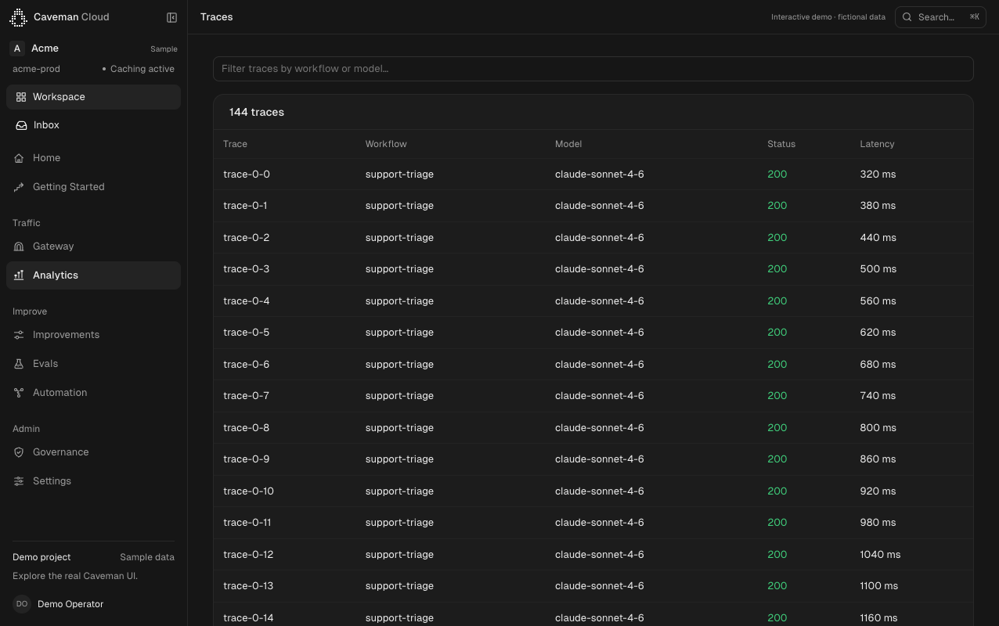Click the Getting Started icon

click(19, 187)
